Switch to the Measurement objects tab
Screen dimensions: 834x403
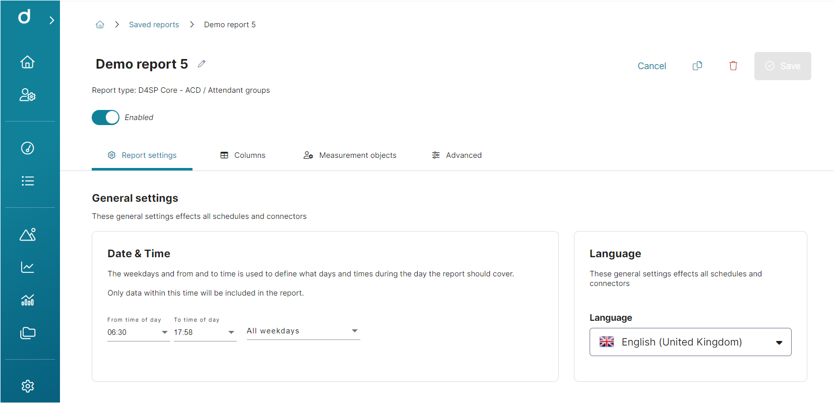[350, 155]
